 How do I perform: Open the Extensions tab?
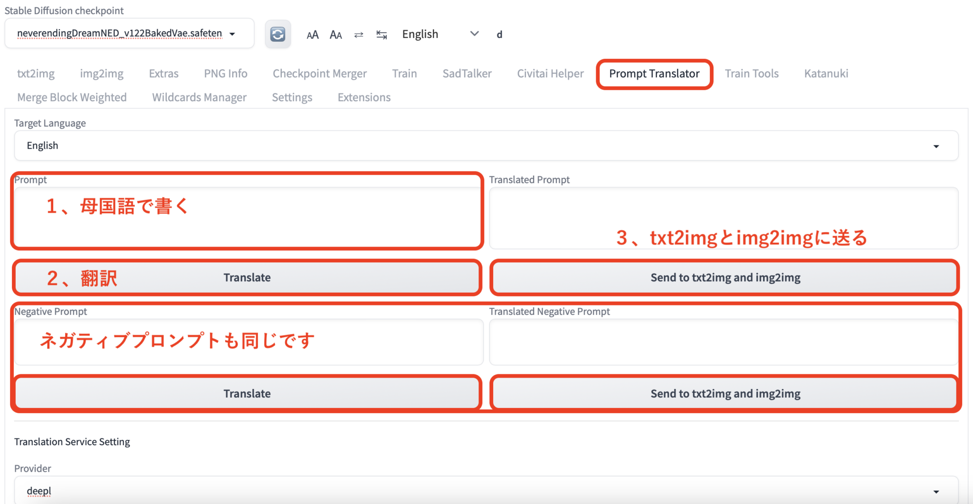pyautogui.click(x=363, y=97)
